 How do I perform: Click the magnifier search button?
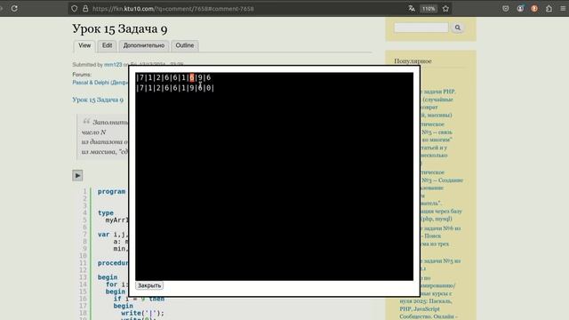(x=458, y=28)
